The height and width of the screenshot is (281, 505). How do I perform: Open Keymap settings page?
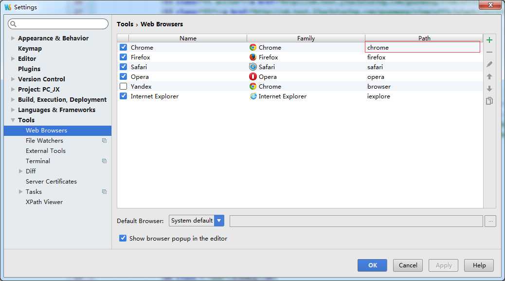[30, 48]
